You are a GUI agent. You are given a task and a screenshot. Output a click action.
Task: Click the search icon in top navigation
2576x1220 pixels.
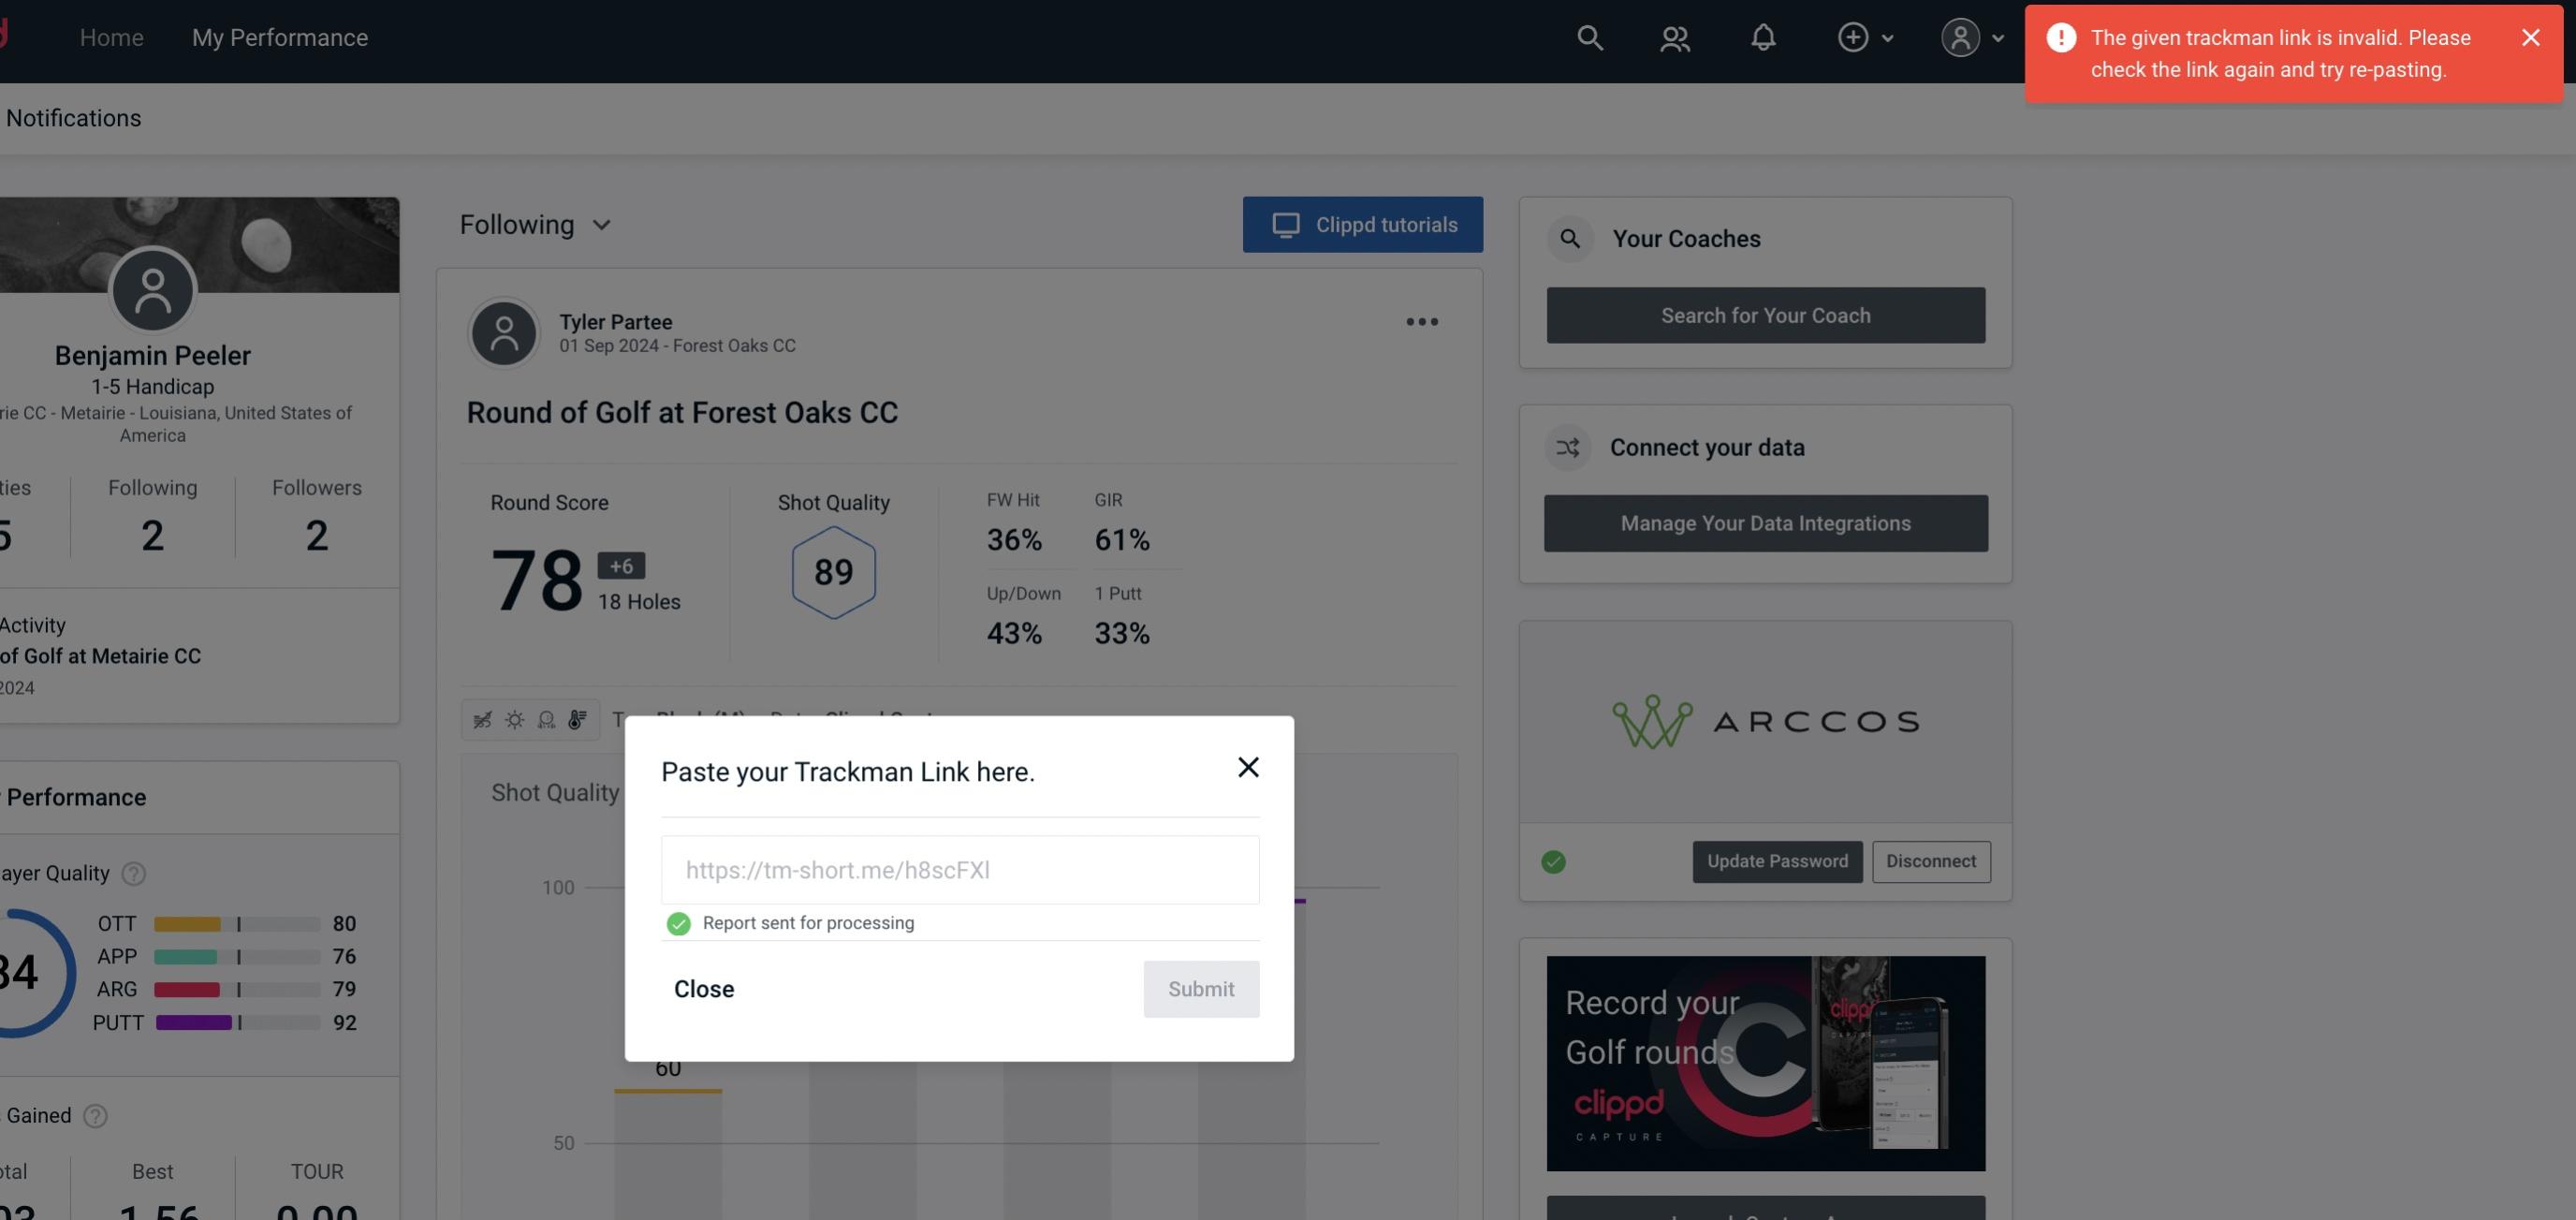pyautogui.click(x=1588, y=37)
